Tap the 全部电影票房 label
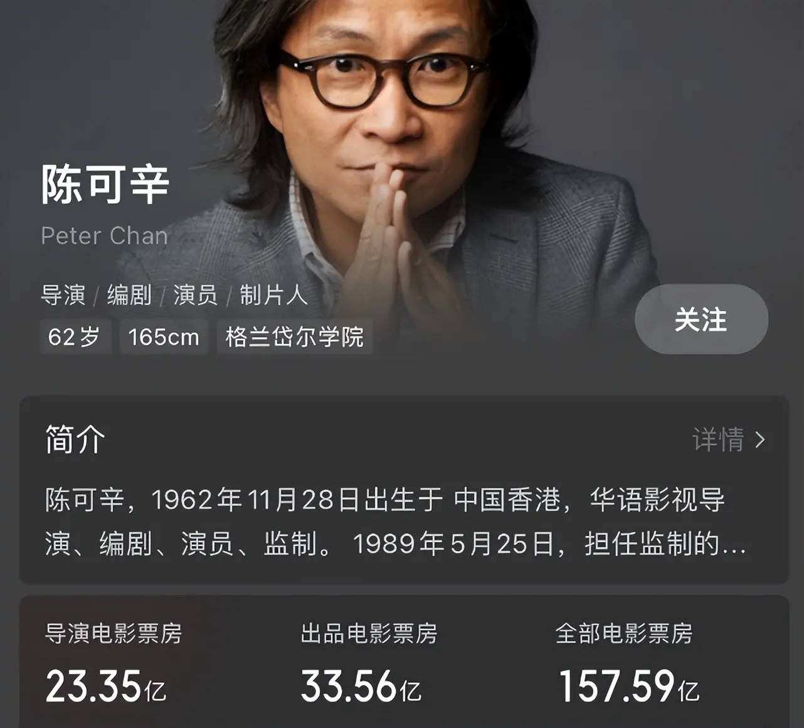Screen dimensions: 804x728 tap(624, 634)
